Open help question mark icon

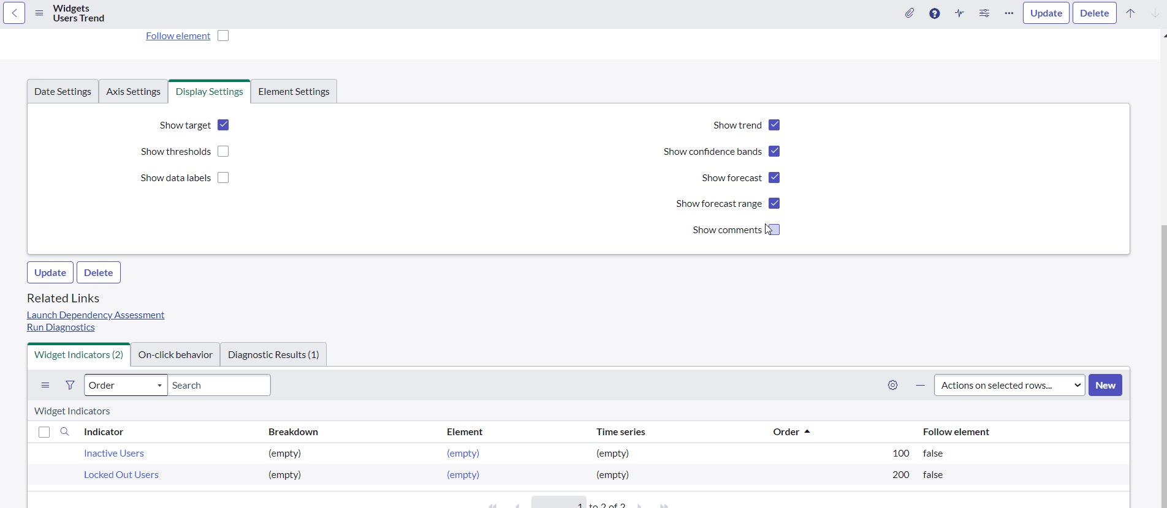point(934,13)
